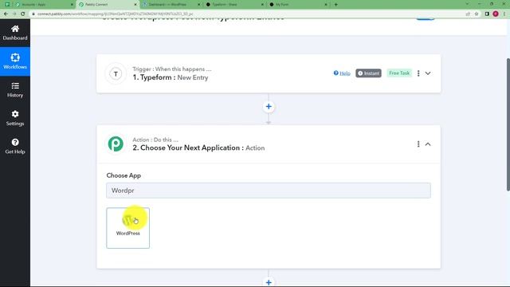510x287 pixels.
Task: Open the browser side panel icon
Action: (487, 14)
